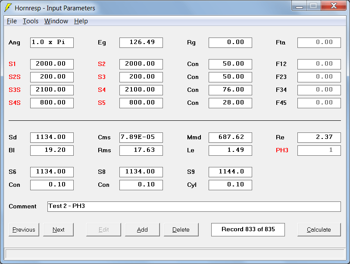
Task: Click the S3S field with 2100.00
Action: (x=52, y=90)
